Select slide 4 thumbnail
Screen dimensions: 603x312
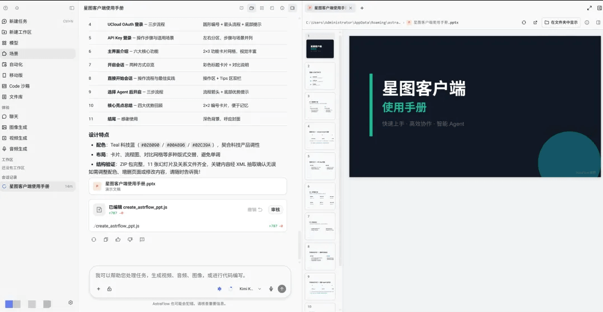320,136
